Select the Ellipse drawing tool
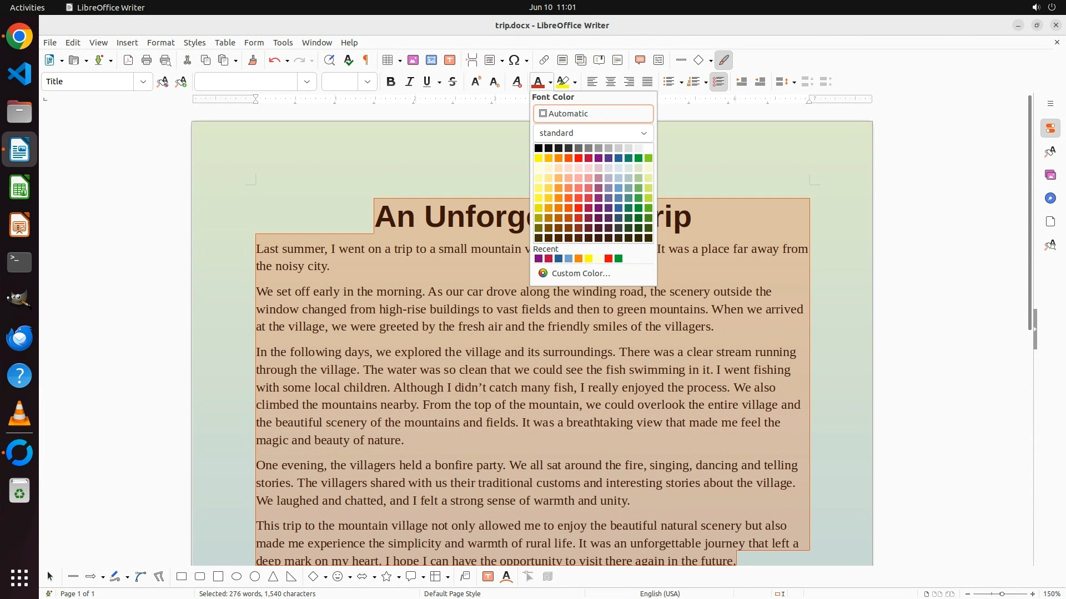Image resolution: width=1066 pixels, height=599 pixels. click(237, 577)
